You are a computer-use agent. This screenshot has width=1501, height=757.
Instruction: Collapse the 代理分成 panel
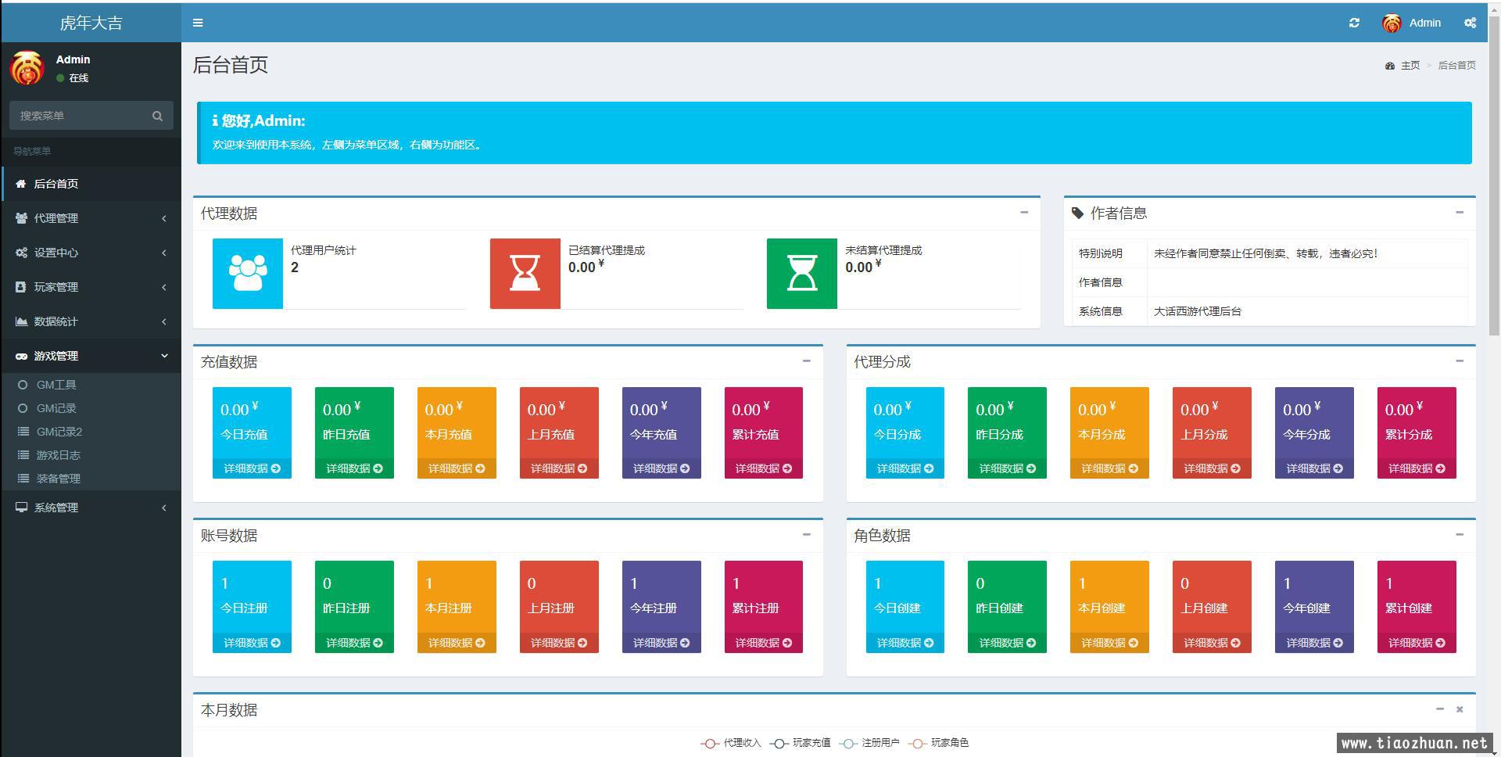point(1460,361)
